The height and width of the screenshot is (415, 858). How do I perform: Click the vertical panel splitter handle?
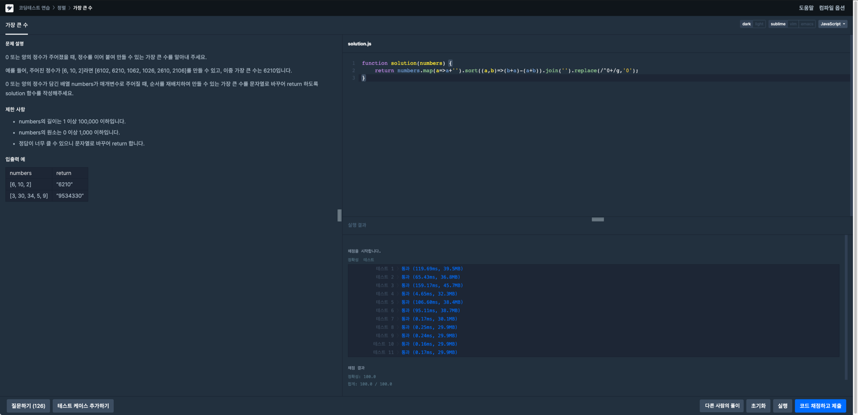pyautogui.click(x=340, y=215)
